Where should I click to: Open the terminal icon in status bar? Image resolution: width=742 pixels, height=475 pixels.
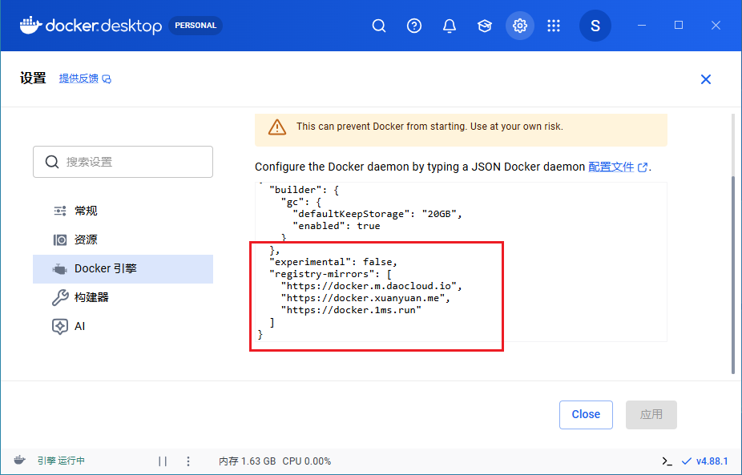point(667,461)
